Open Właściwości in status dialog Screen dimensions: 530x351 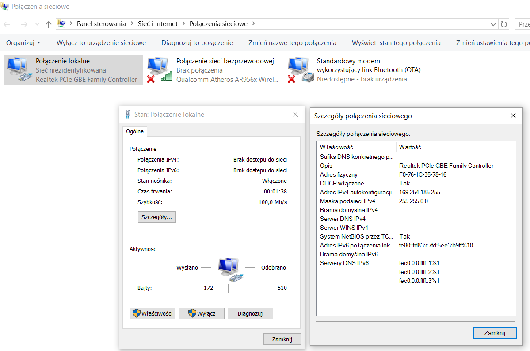click(x=153, y=313)
